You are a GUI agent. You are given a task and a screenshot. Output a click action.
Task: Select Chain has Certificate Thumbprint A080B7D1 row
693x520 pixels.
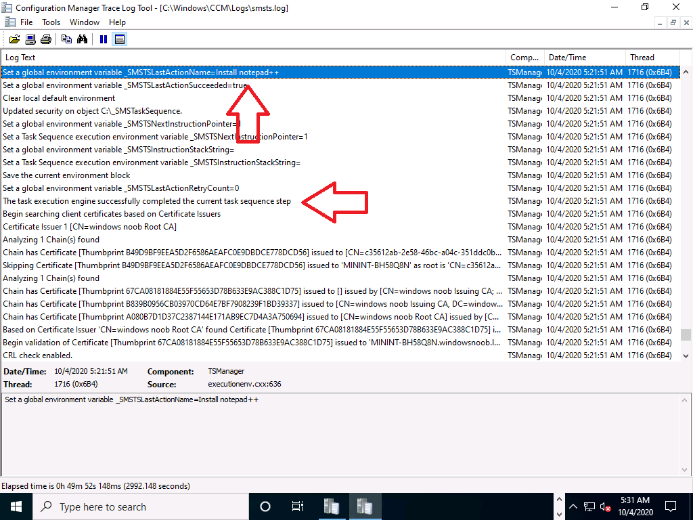(340, 317)
